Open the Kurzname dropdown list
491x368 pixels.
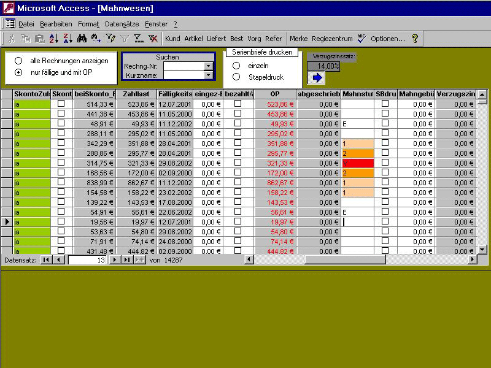[x=208, y=75]
